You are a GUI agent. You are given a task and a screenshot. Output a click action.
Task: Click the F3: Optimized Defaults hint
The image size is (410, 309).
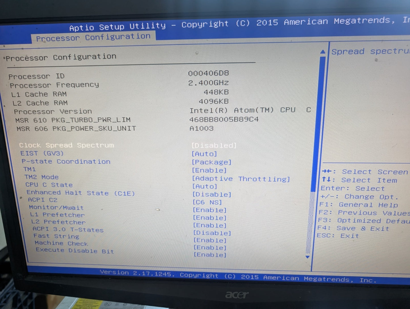pyautogui.click(x=364, y=221)
